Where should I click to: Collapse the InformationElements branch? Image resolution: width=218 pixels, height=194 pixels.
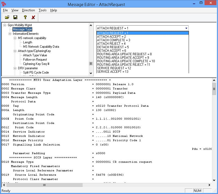[x=9, y=33]
